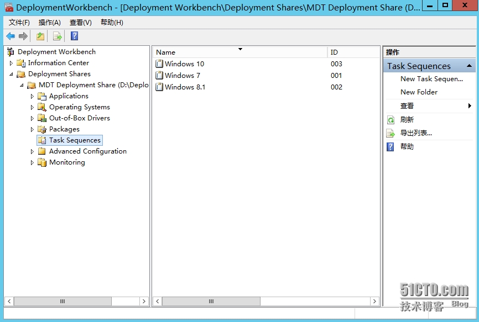Click ID value 001

336,75
